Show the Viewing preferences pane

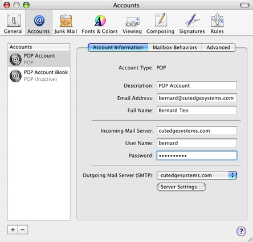coord(132,23)
